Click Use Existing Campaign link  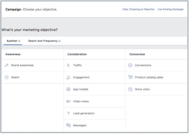171,9
